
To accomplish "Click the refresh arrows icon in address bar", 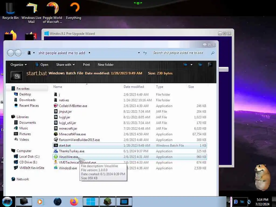I will click(145, 53).
